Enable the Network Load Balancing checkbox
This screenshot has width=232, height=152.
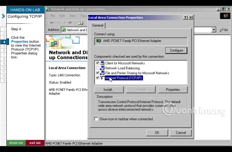click(x=98, y=68)
